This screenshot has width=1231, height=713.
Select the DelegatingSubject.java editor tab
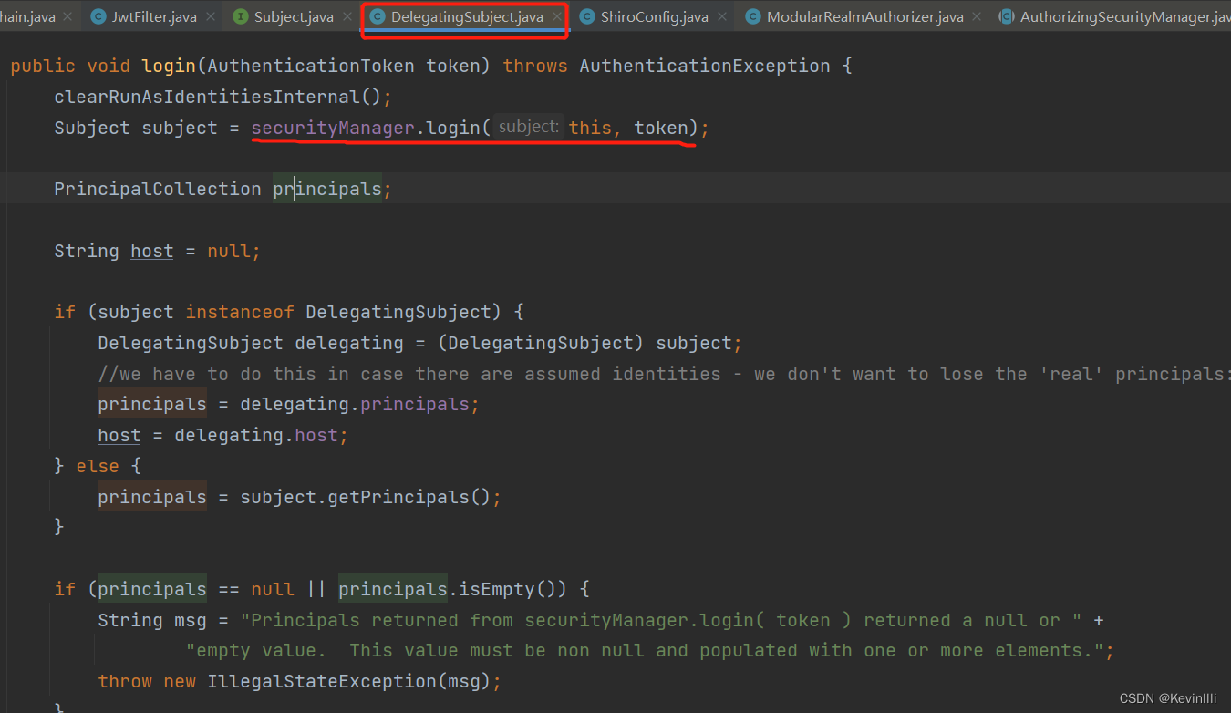click(x=467, y=17)
